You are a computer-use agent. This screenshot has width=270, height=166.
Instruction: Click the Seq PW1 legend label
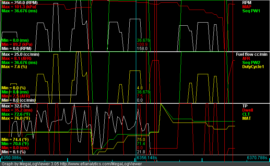click(x=251, y=11)
